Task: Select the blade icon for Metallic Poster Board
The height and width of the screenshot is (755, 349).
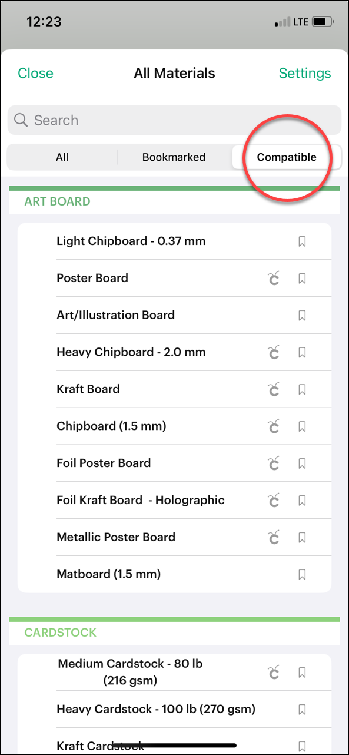Action: coord(273,537)
